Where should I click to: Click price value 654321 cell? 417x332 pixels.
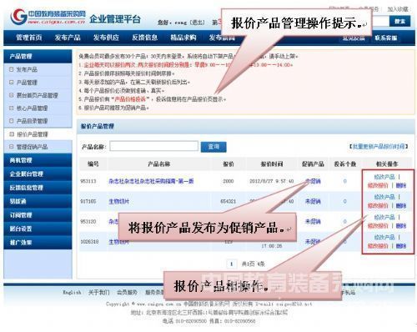pos(228,201)
